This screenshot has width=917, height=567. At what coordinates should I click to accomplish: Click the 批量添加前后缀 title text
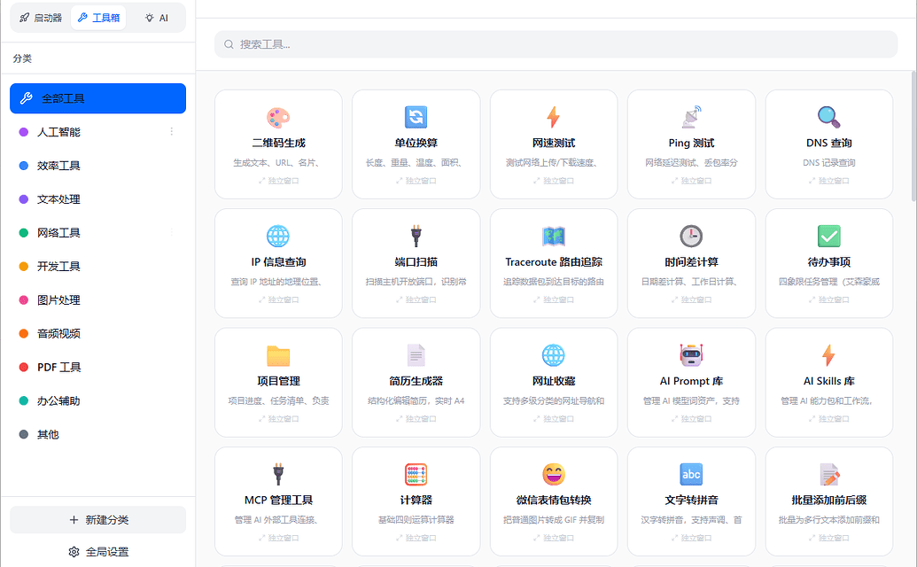pyautogui.click(x=828, y=501)
